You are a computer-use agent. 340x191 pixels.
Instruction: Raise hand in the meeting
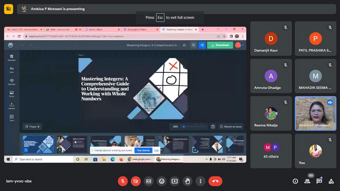coord(188,181)
